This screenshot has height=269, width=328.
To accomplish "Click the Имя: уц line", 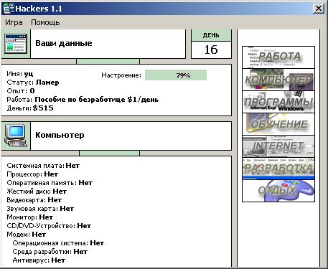I will click(x=20, y=74).
